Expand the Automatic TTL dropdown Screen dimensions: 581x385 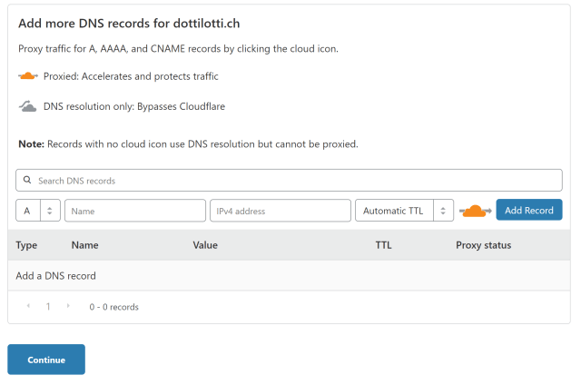(394, 211)
